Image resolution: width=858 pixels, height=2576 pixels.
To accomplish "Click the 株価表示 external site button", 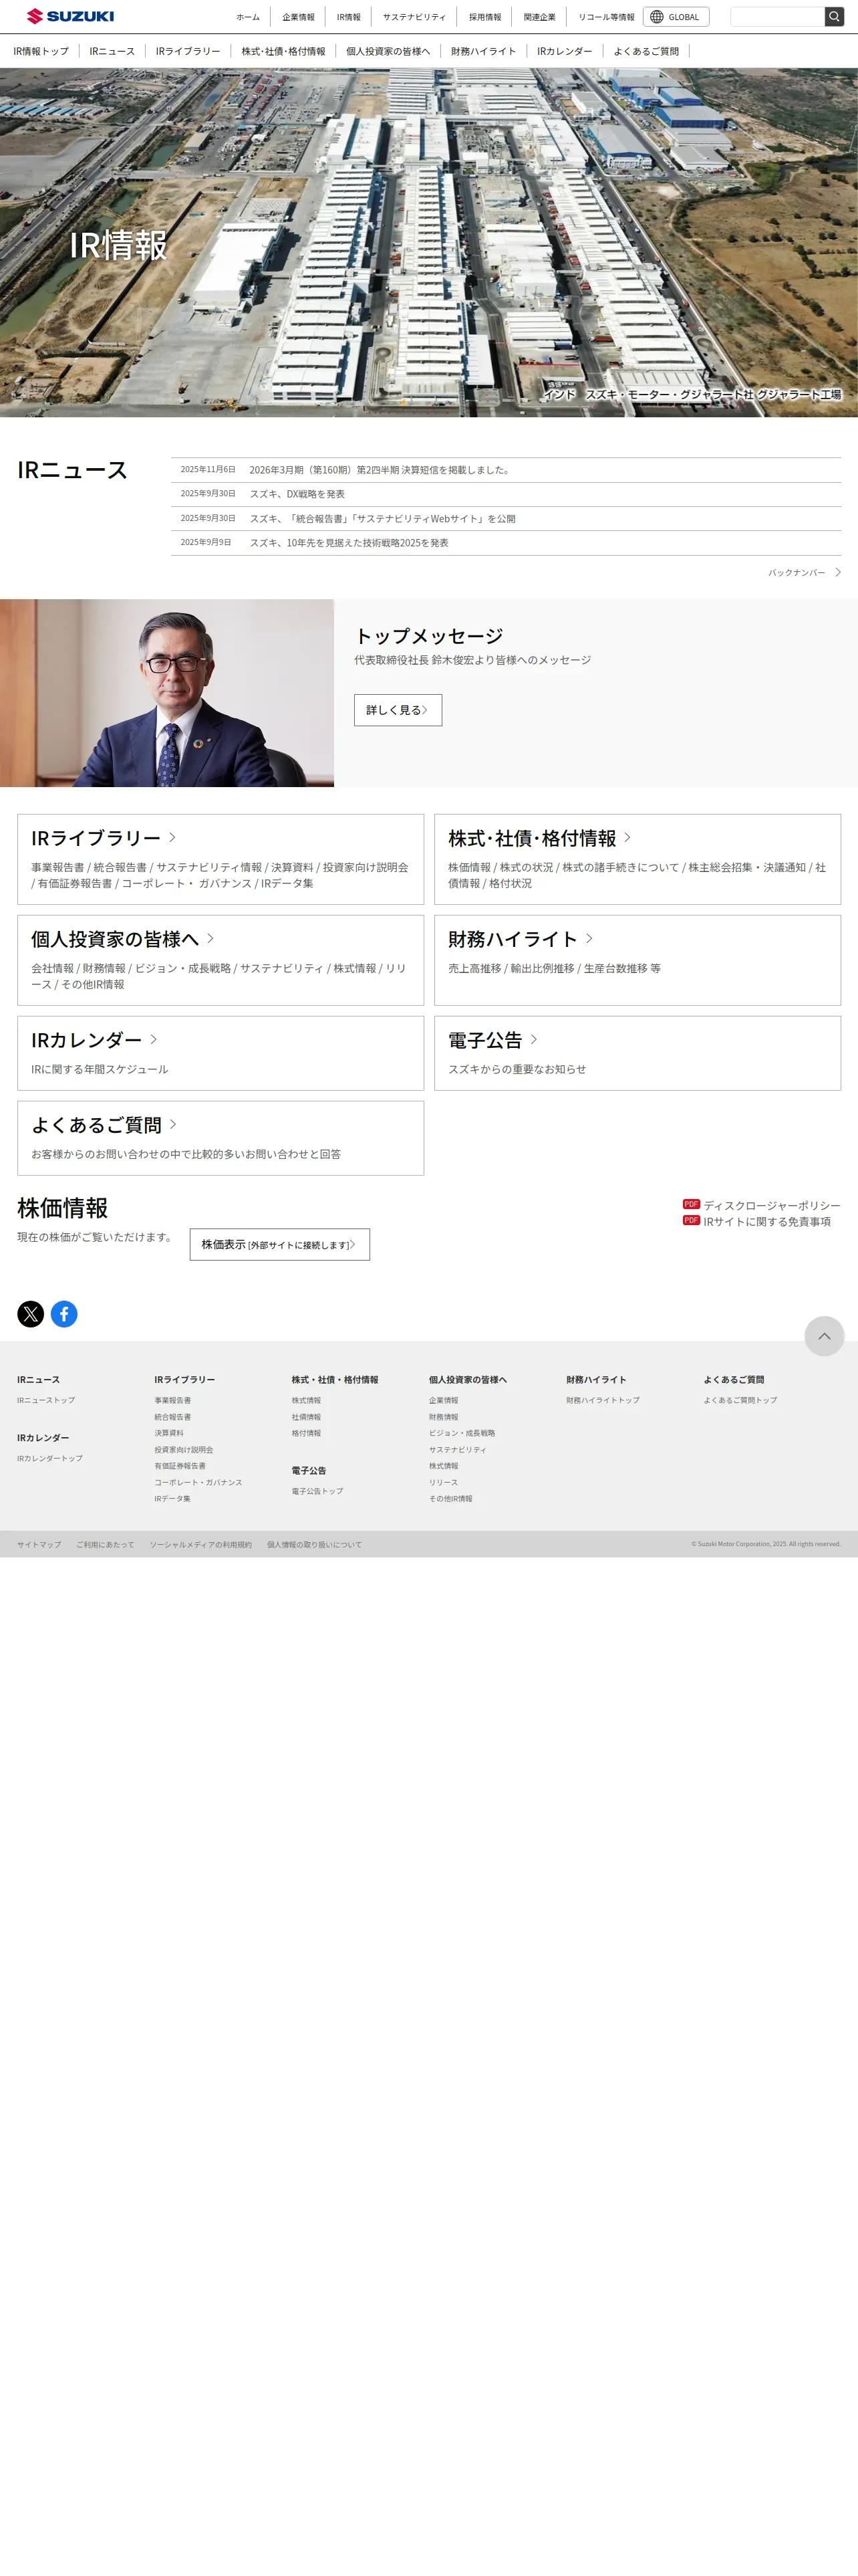I will point(280,1244).
